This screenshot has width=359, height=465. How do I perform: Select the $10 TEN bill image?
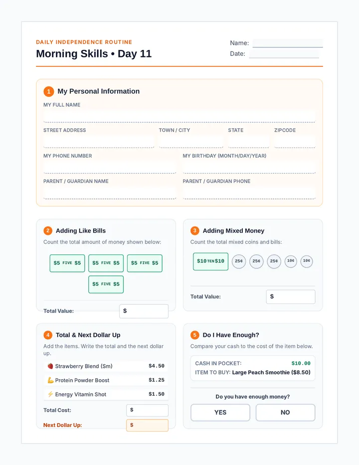pyautogui.click(x=210, y=261)
